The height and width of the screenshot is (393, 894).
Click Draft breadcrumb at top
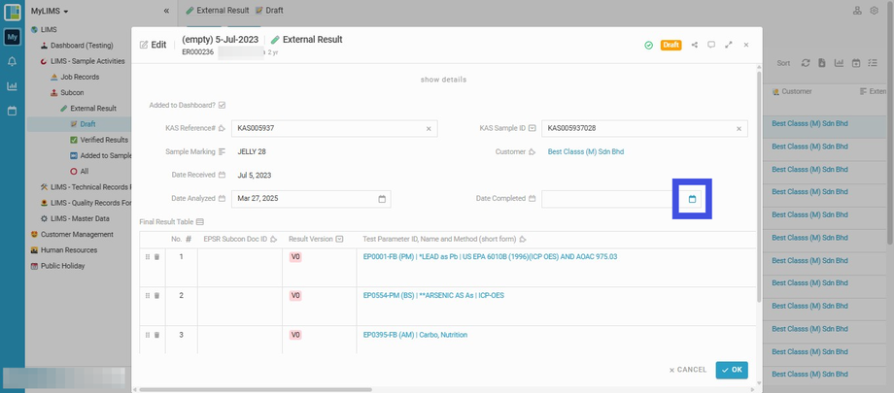[269, 11]
